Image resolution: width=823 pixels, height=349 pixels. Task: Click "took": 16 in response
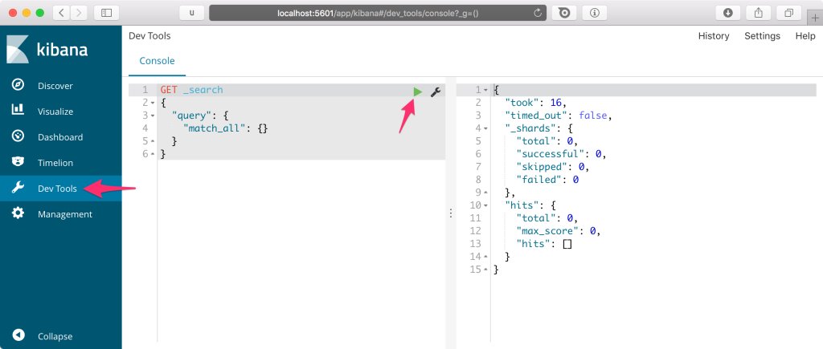536,103
